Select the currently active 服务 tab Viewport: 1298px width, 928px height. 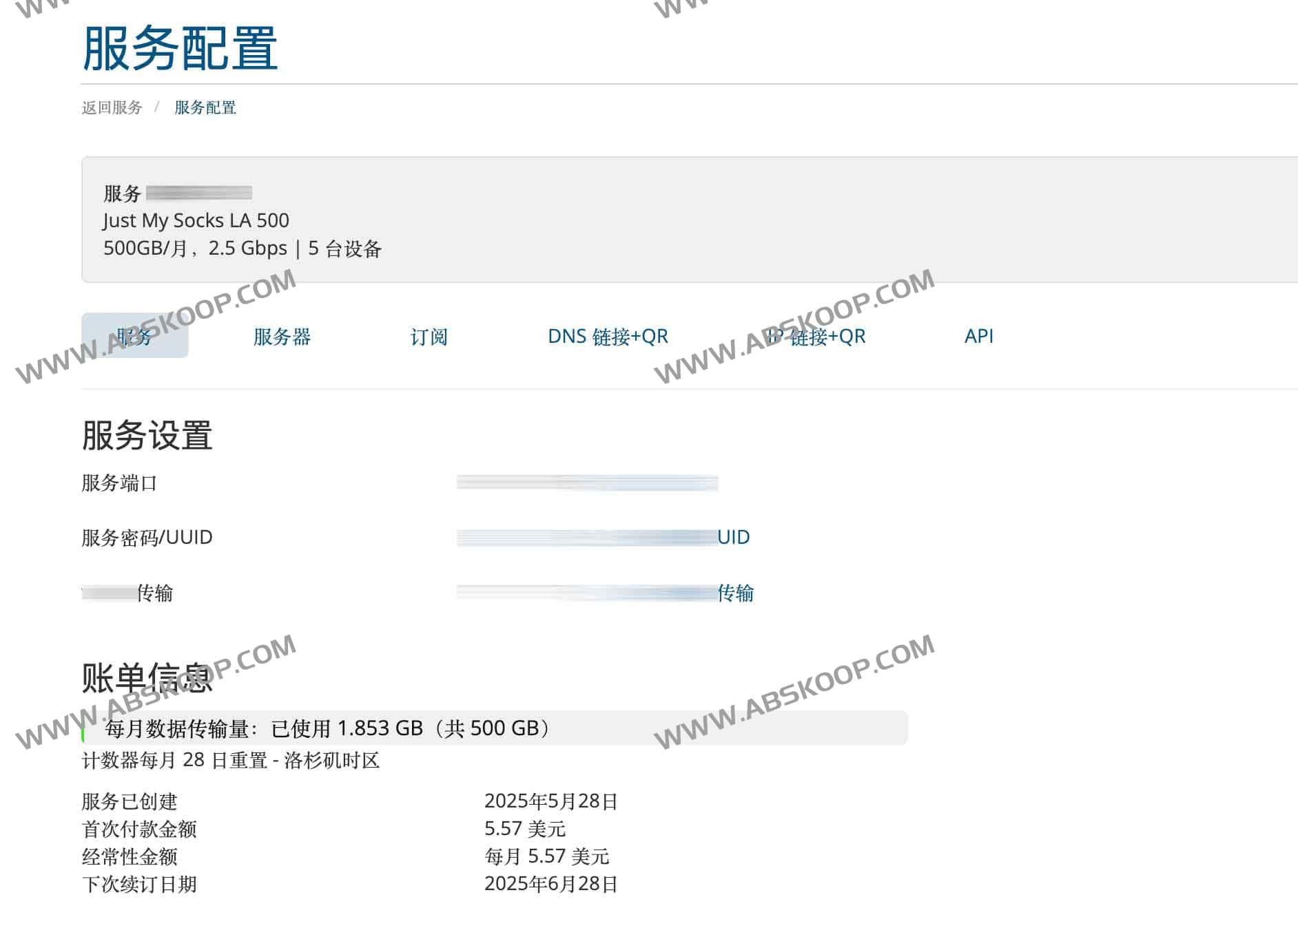(x=135, y=337)
